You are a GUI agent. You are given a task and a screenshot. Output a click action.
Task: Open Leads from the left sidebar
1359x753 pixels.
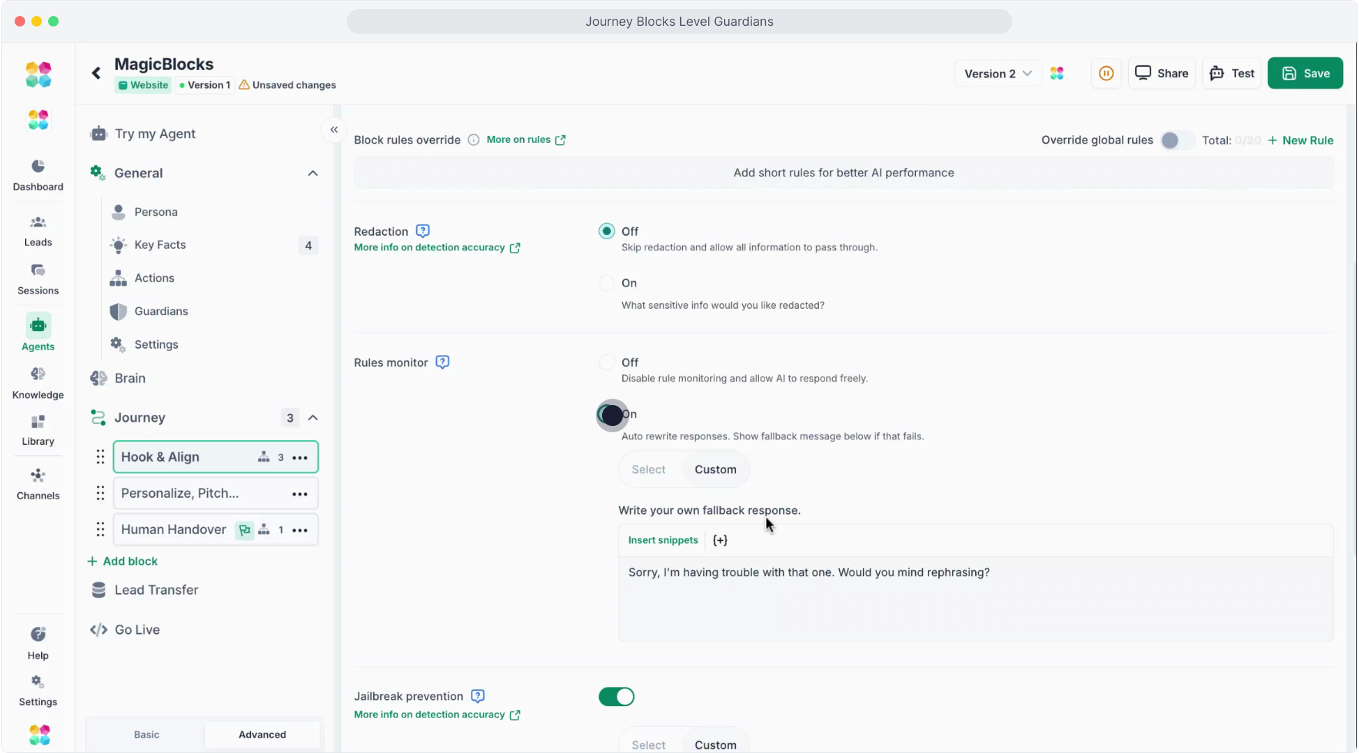pos(38,231)
